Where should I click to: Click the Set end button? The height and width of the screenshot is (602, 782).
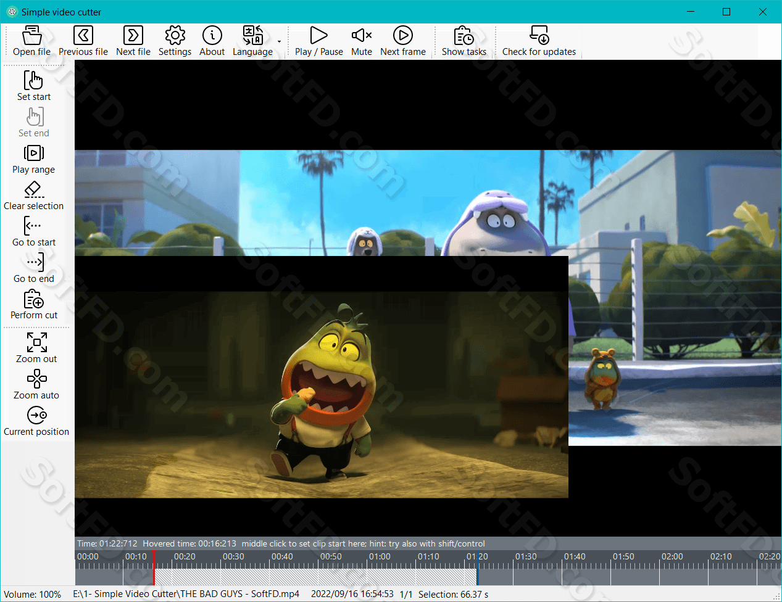pyautogui.click(x=34, y=122)
